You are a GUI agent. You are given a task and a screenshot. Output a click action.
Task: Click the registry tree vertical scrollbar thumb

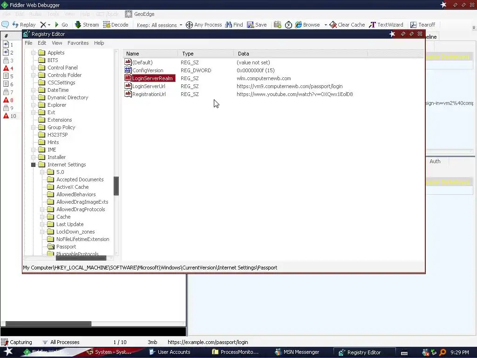click(116, 186)
